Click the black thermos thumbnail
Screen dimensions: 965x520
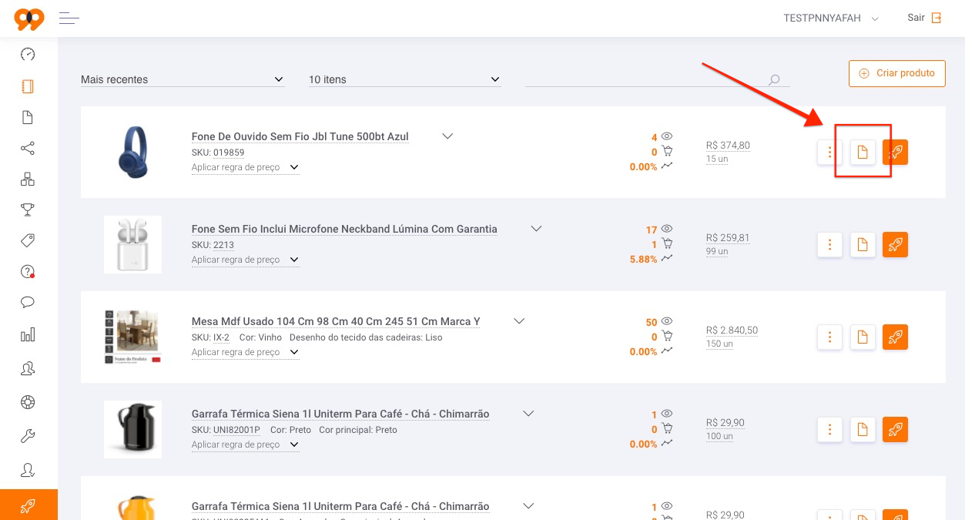(133, 430)
